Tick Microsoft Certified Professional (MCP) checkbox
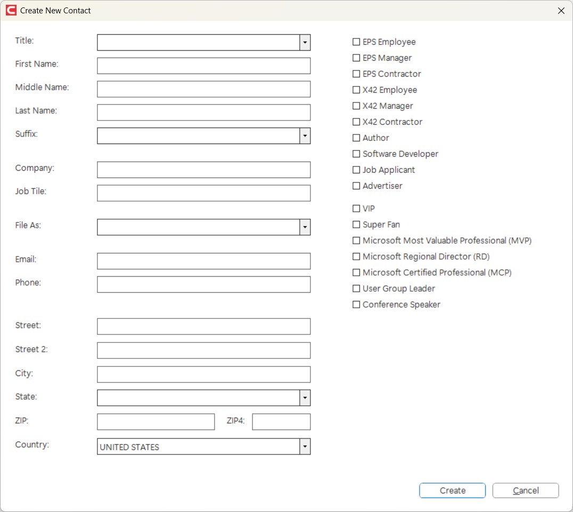Viewport: 573px width, 512px height. click(356, 273)
